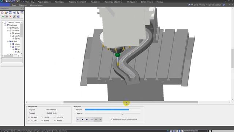
Task: Collapse the Z Axis tree node
Action: (x=11, y=47)
